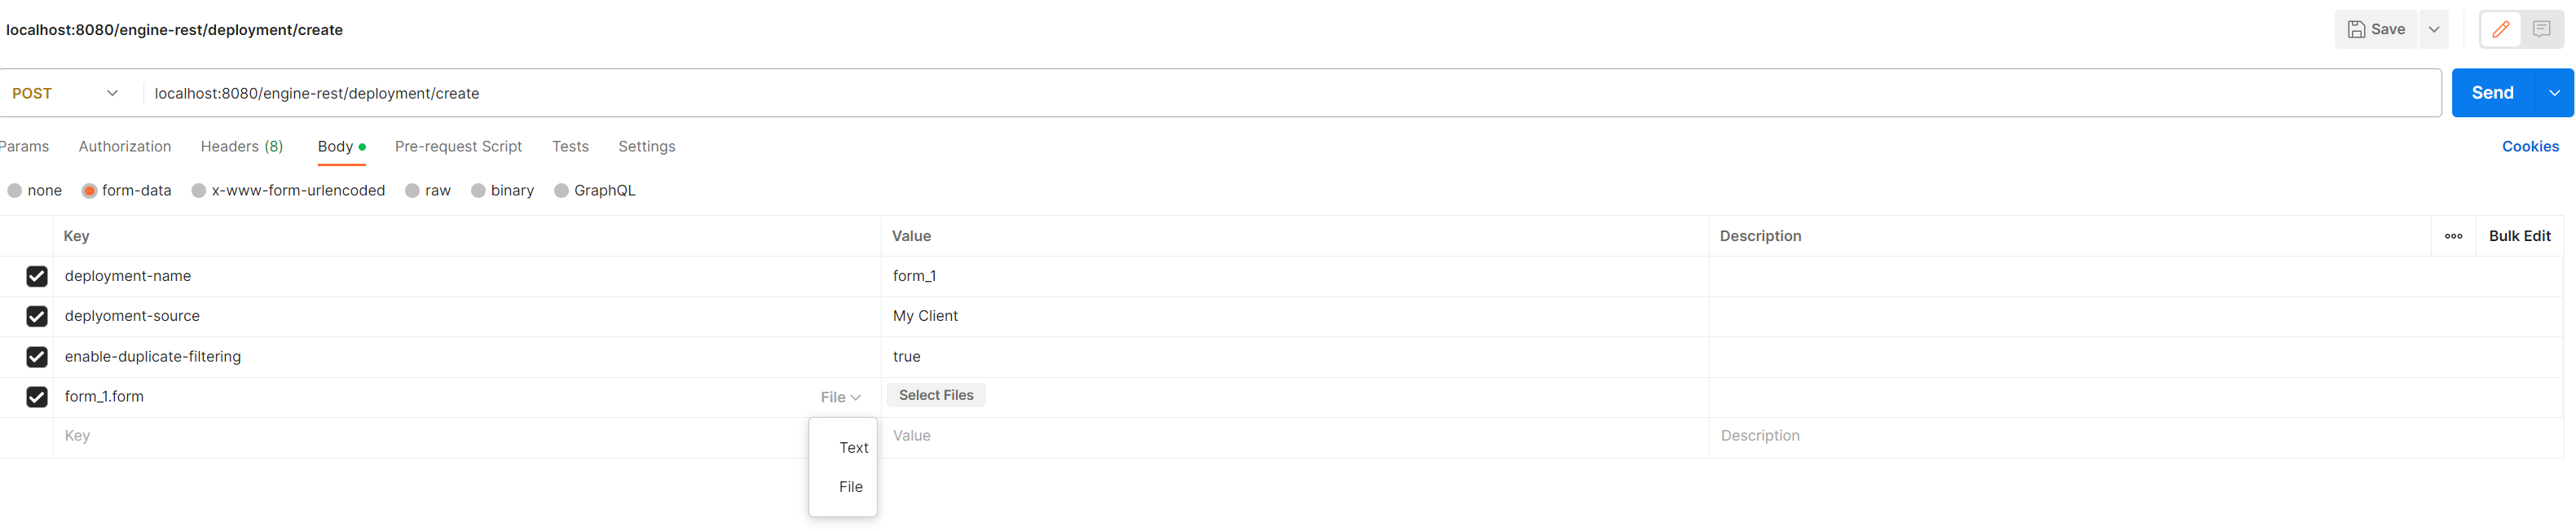Open the Cookies link
This screenshot has height=531, width=2576.
point(2529,147)
